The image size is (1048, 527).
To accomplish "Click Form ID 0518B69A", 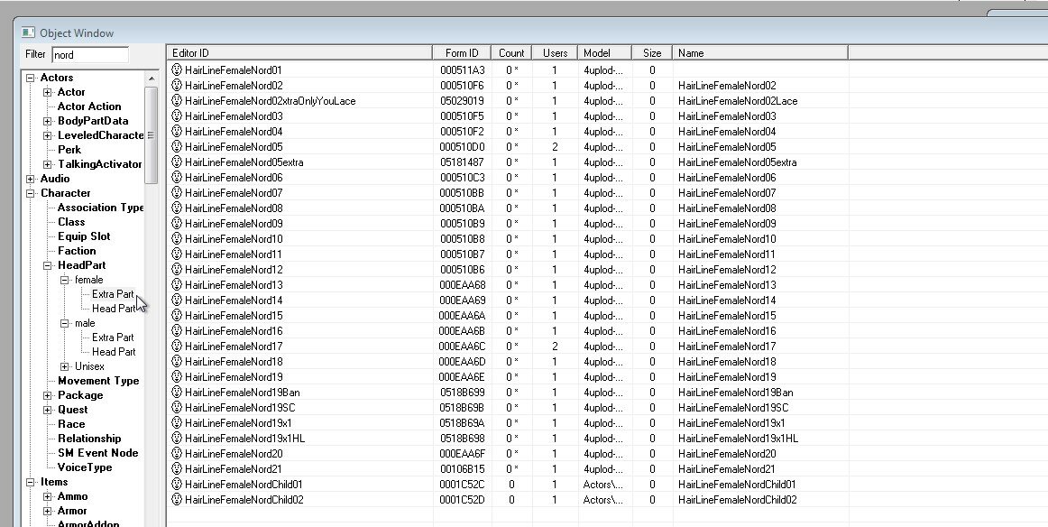I will (462, 423).
